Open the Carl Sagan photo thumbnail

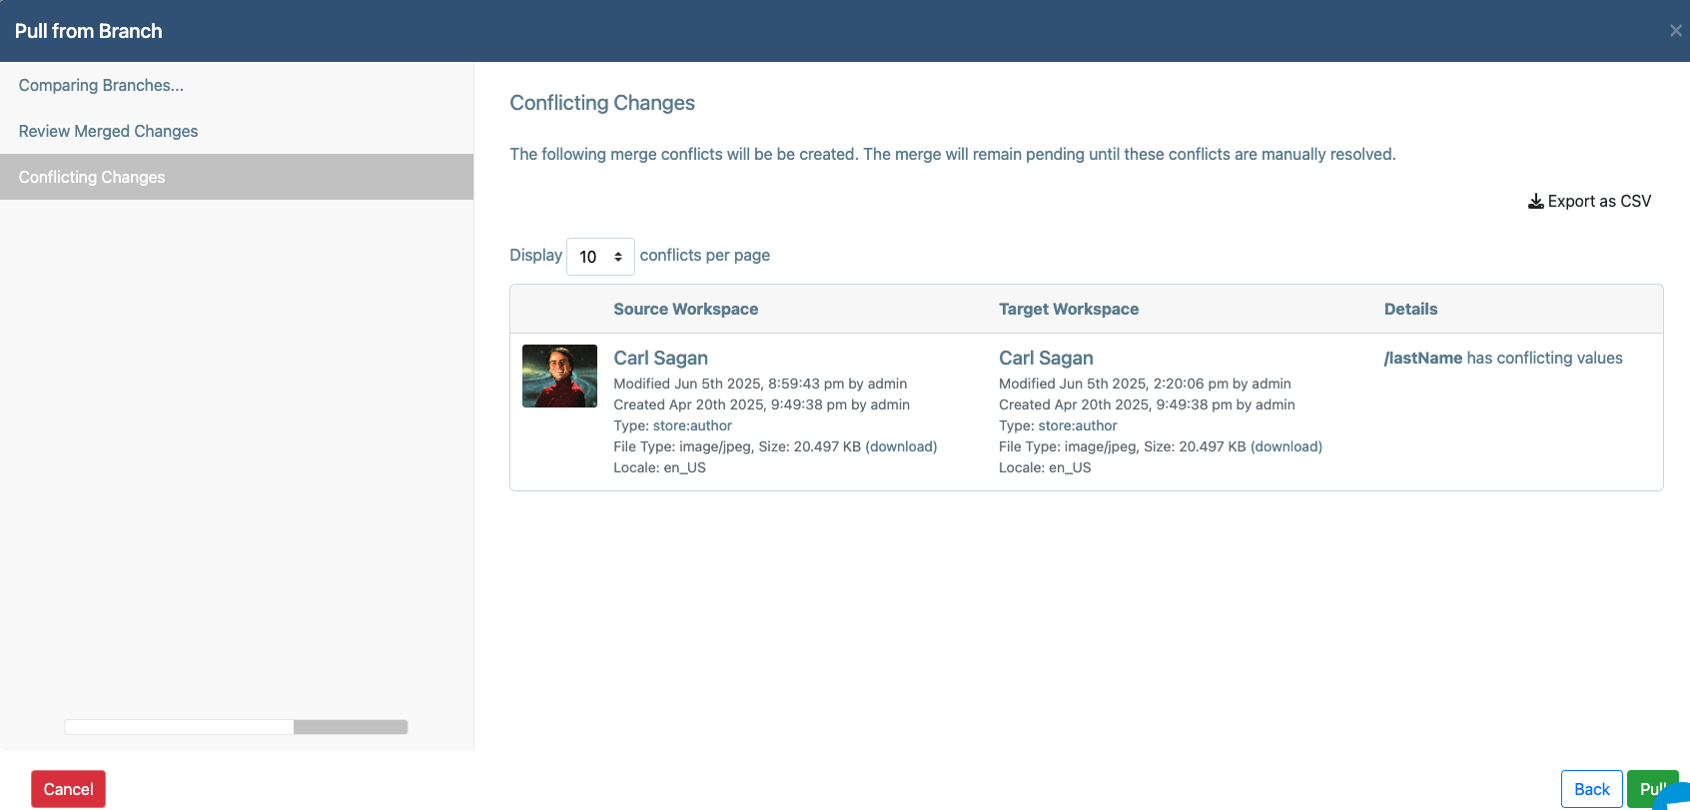(x=559, y=376)
